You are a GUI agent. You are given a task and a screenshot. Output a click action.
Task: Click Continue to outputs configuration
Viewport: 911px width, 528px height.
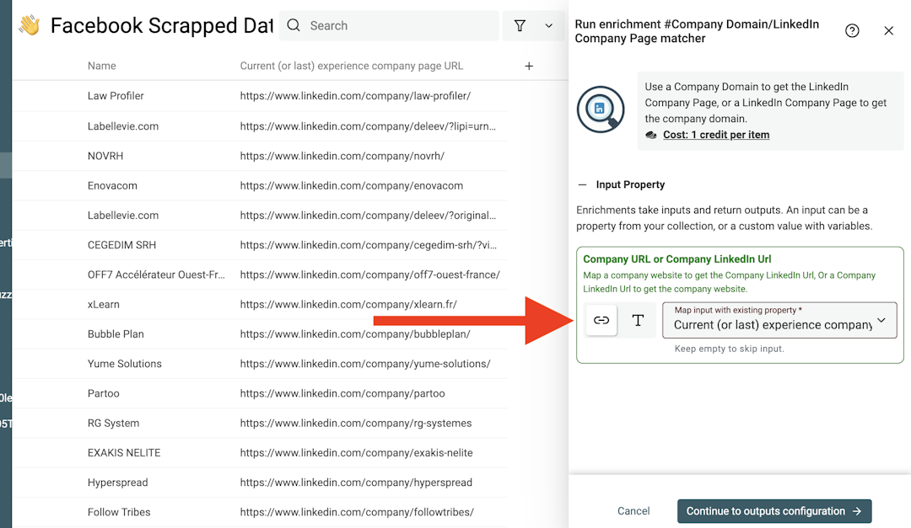tap(774, 510)
